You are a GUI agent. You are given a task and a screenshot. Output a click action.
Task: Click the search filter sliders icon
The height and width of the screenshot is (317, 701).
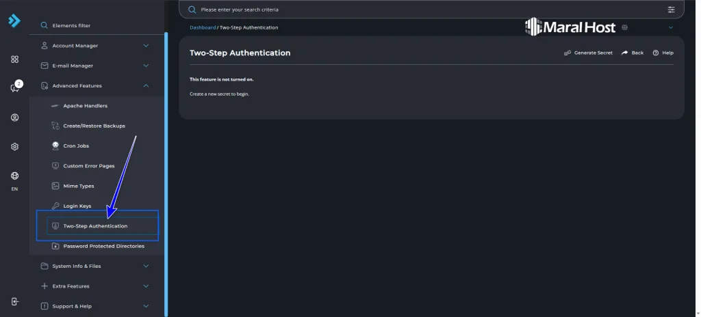(x=671, y=10)
